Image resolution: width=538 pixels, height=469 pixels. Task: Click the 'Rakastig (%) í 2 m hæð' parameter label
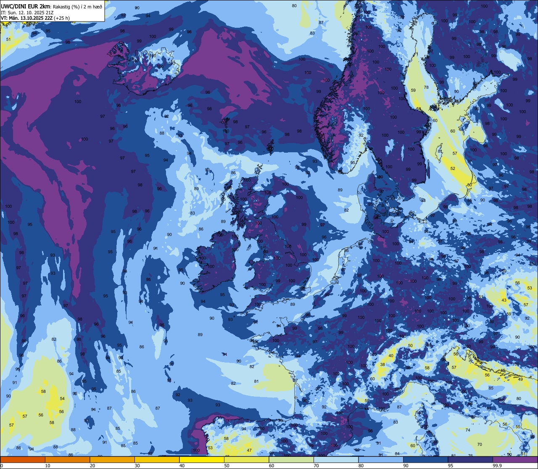pyautogui.click(x=77, y=6)
